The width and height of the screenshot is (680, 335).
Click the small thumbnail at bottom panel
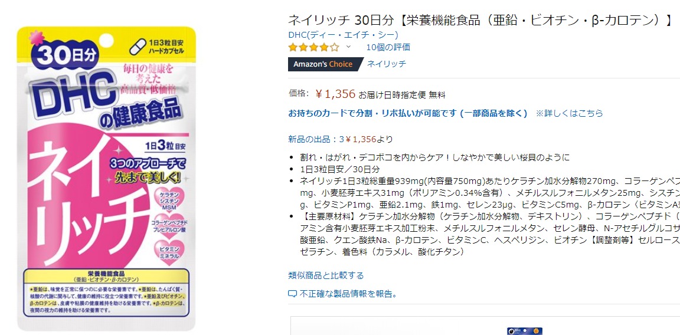[x=525, y=331]
